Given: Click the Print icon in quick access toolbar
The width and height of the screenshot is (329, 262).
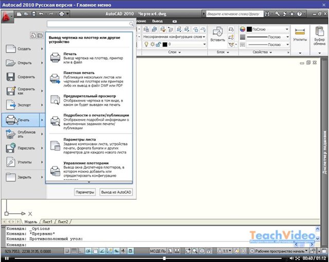Looking at the screenshot, I should (x=62, y=14).
